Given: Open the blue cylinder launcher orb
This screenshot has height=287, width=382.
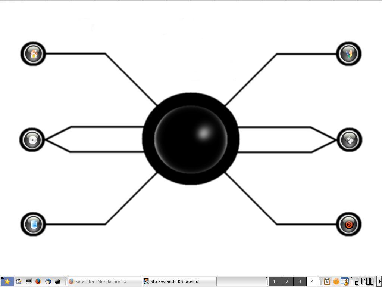Looking at the screenshot, I should point(33,224).
